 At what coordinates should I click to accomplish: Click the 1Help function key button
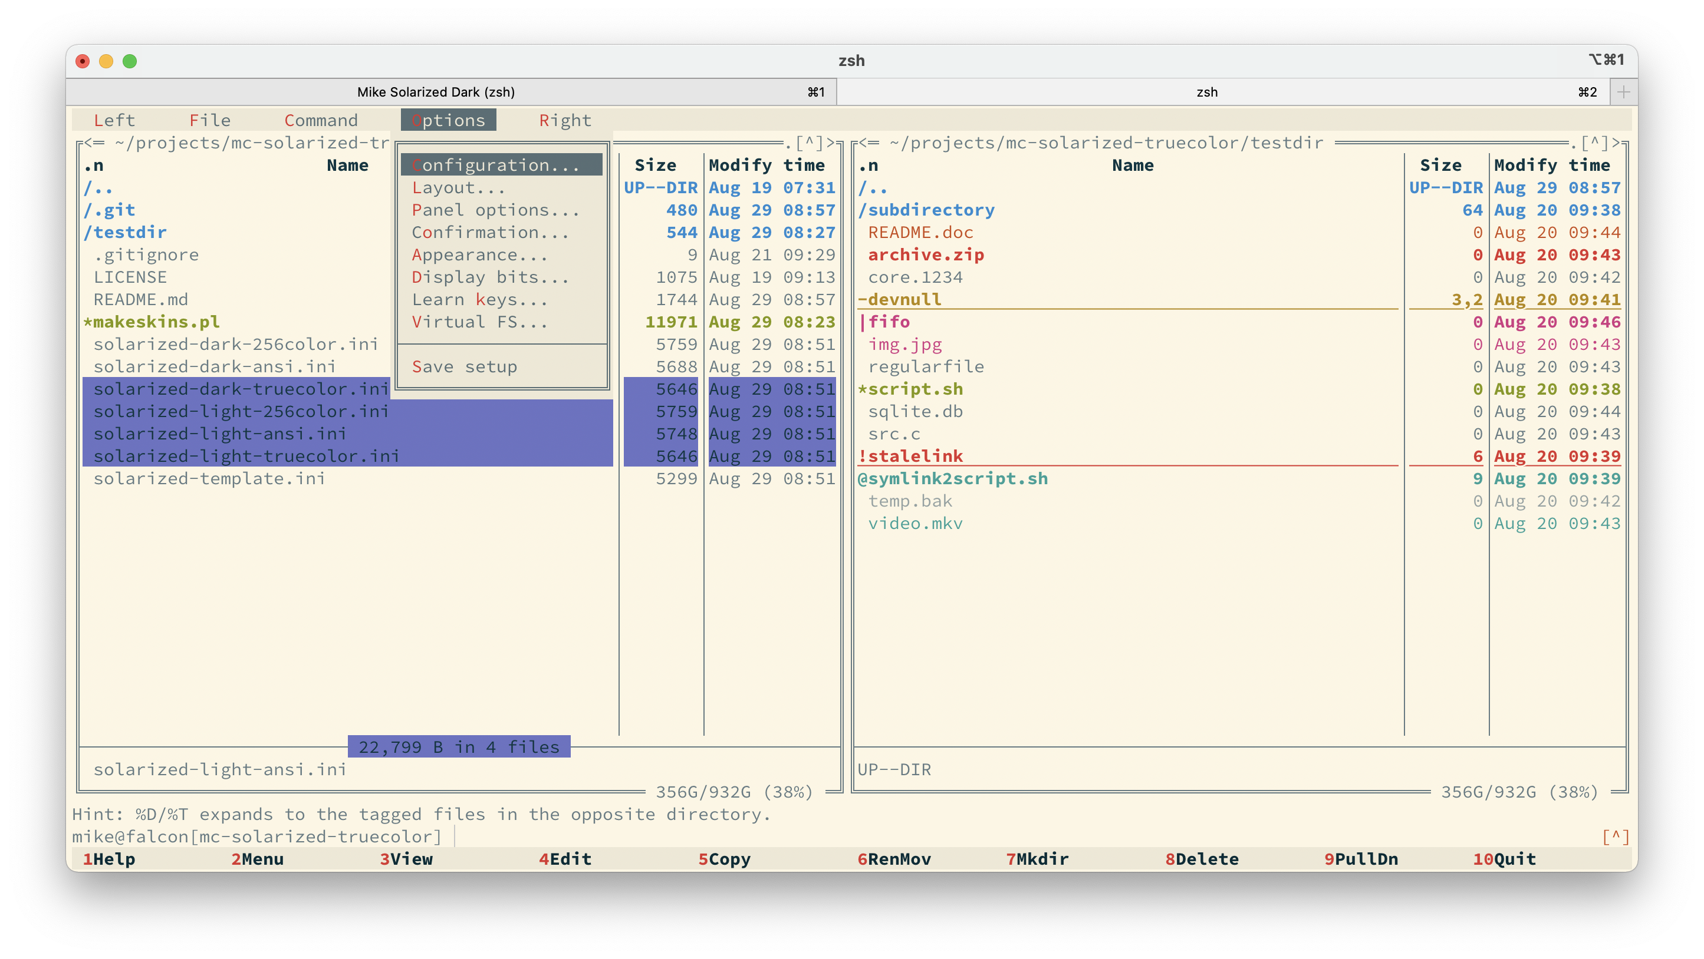pyautogui.click(x=109, y=859)
